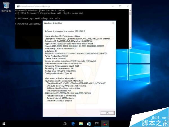Click 'Name: Windows(R), Professional edition' text
Viewport: 169px width, 127px height.
click(62, 36)
